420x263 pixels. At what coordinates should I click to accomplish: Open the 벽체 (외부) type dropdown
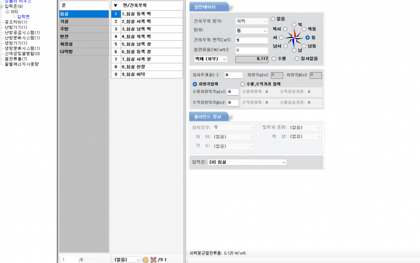click(x=210, y=58)
